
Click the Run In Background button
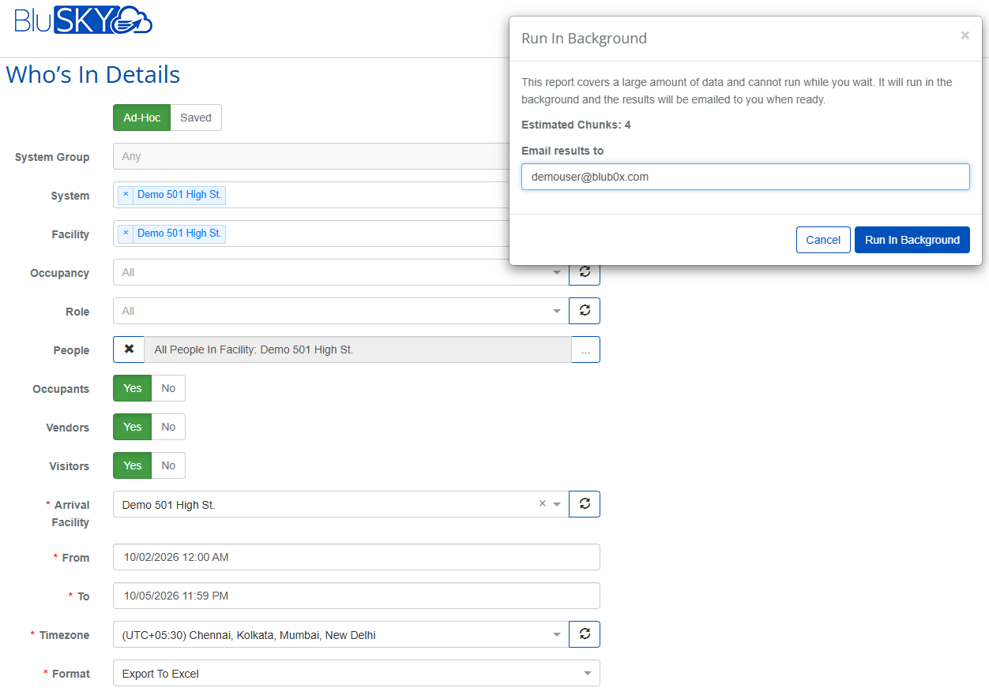pos(912,240)
